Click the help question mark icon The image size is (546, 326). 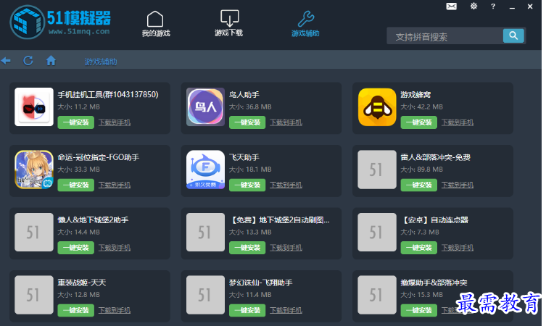(493, 7)
